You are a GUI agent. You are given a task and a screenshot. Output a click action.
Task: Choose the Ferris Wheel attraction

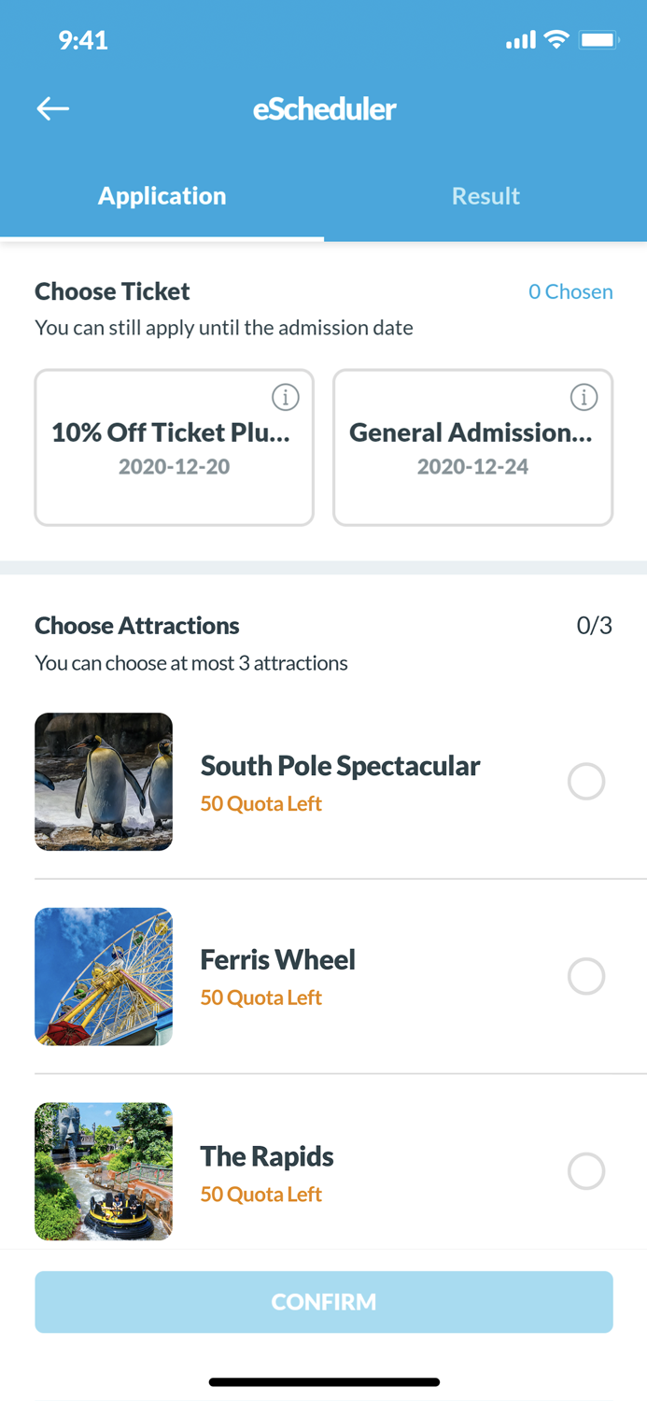(x=586, y=976)
